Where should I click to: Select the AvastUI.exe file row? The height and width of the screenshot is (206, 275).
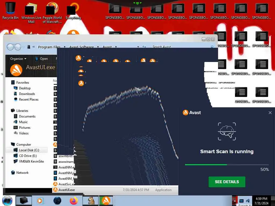tap(115, 190)
